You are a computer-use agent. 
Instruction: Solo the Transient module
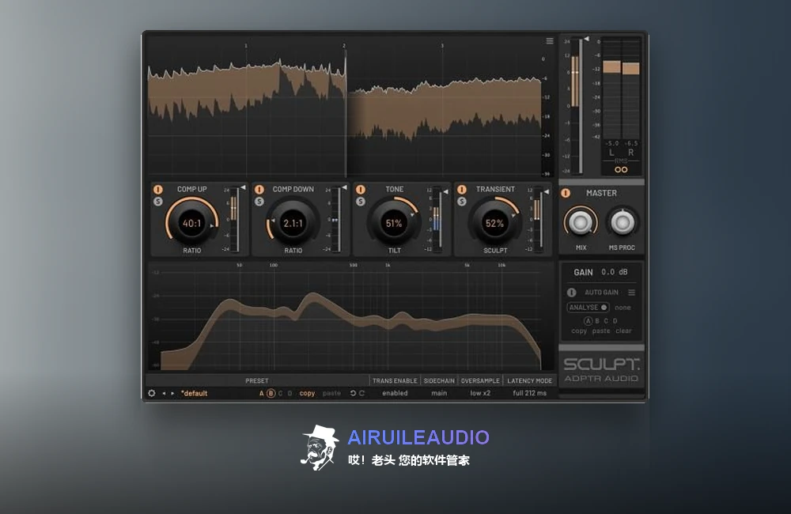click(x=462, y=202)
